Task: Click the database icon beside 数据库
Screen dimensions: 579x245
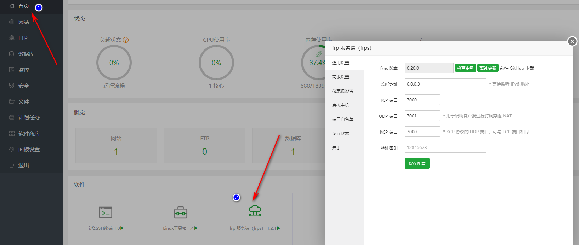Action: [12, 54]
